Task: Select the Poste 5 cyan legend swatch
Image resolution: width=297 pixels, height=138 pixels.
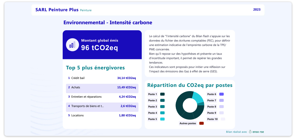Action: (x=162, y=119)
